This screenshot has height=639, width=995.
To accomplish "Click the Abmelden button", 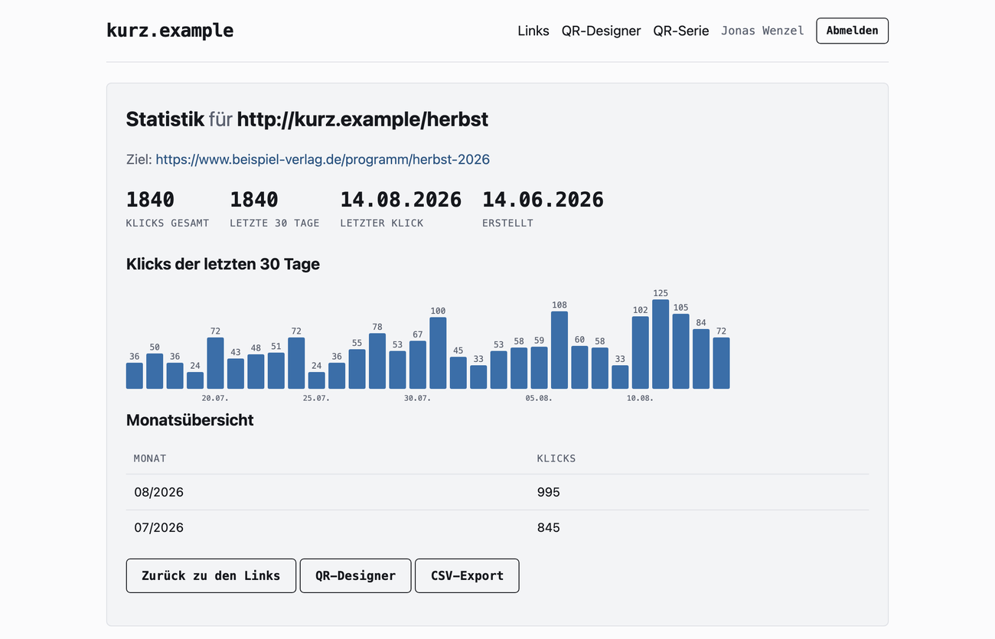I will 852,31.
